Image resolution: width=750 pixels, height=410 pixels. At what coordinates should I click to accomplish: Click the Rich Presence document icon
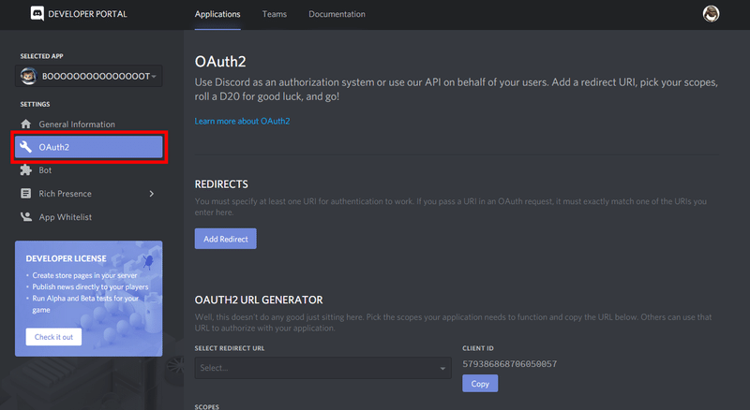(x=26, y=194)
